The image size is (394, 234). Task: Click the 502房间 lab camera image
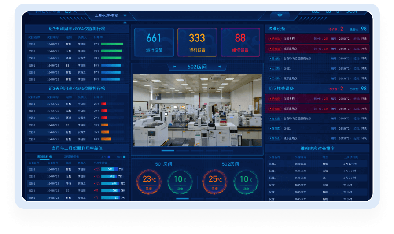coord(197,110)
